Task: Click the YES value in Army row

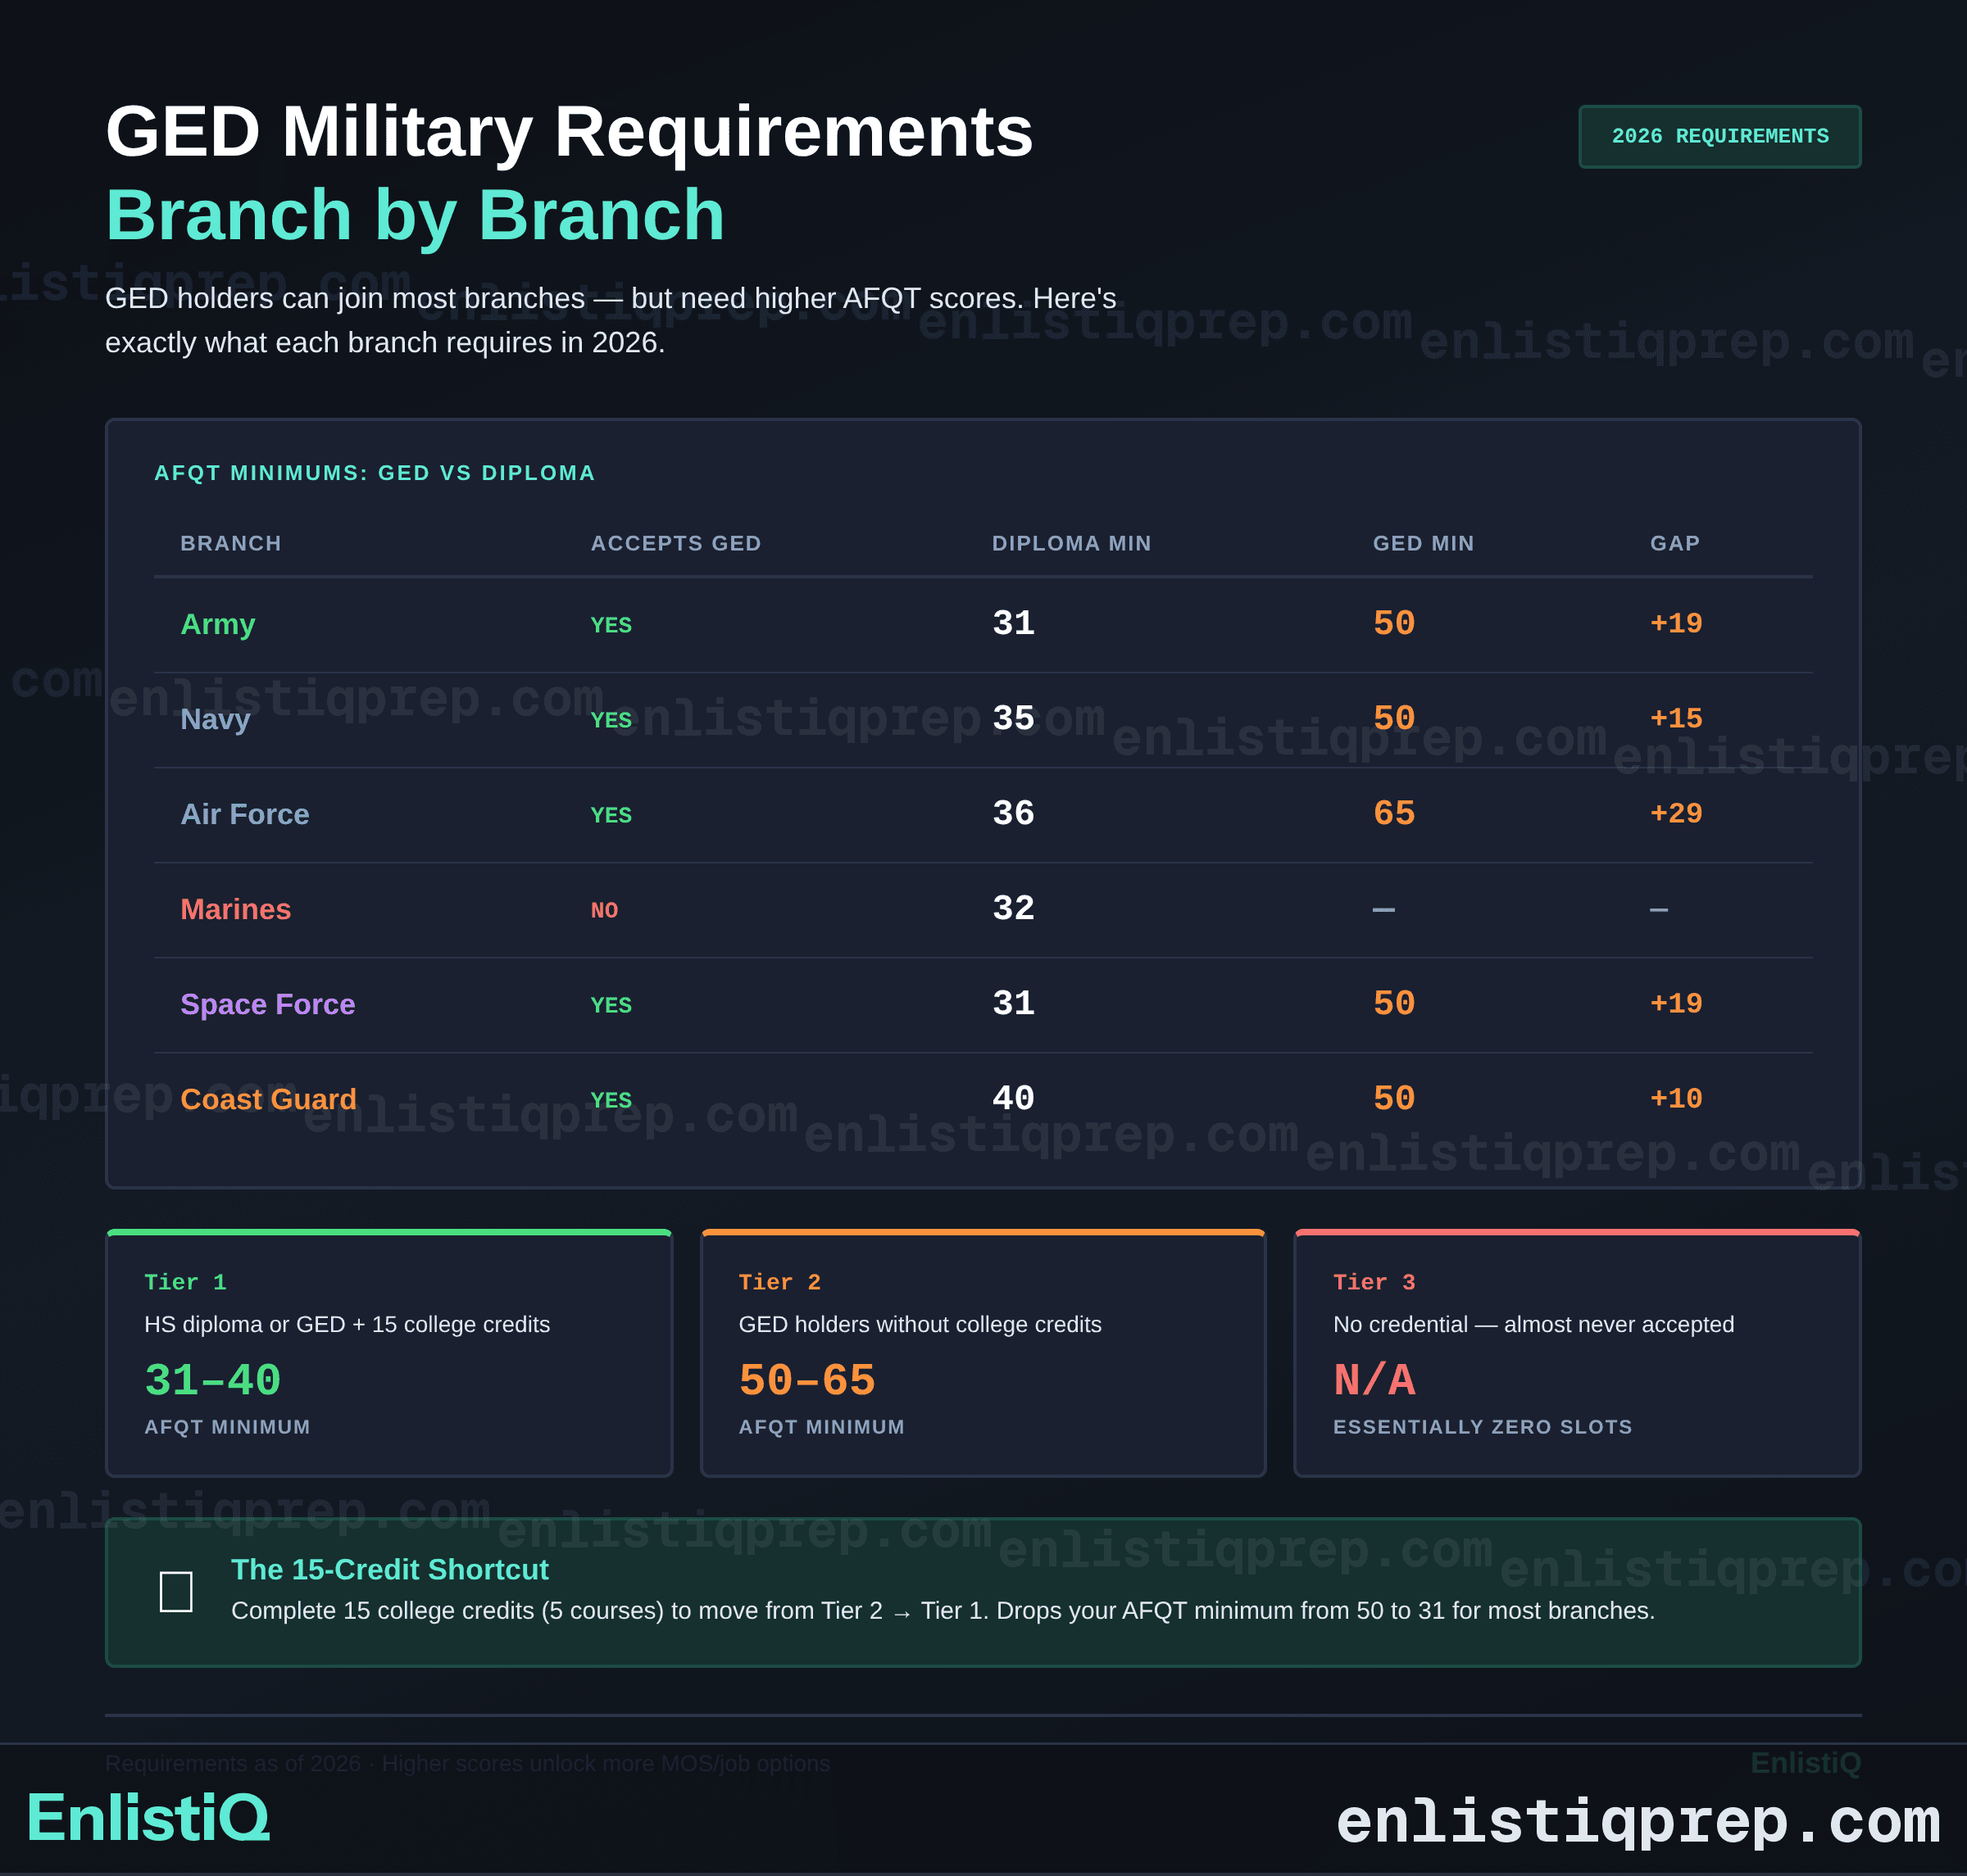Action: click(611, 625)
